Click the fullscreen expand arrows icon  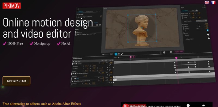[x=122, y=54]
